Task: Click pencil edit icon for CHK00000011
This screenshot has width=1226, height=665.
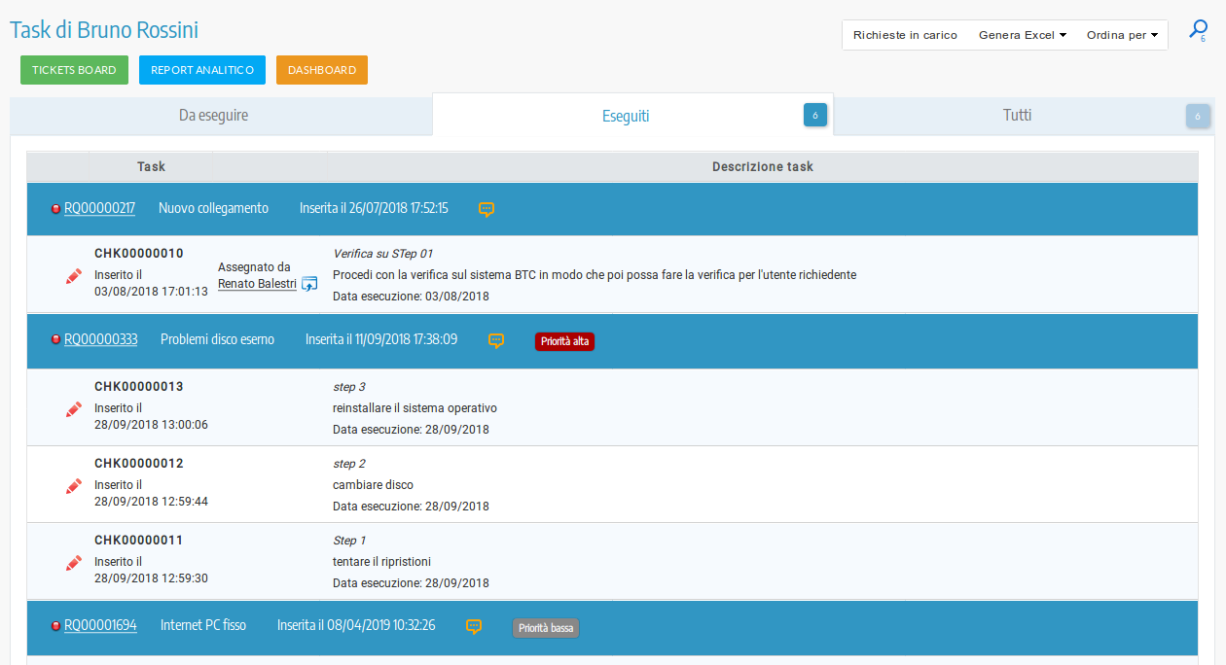Action: 73,562
